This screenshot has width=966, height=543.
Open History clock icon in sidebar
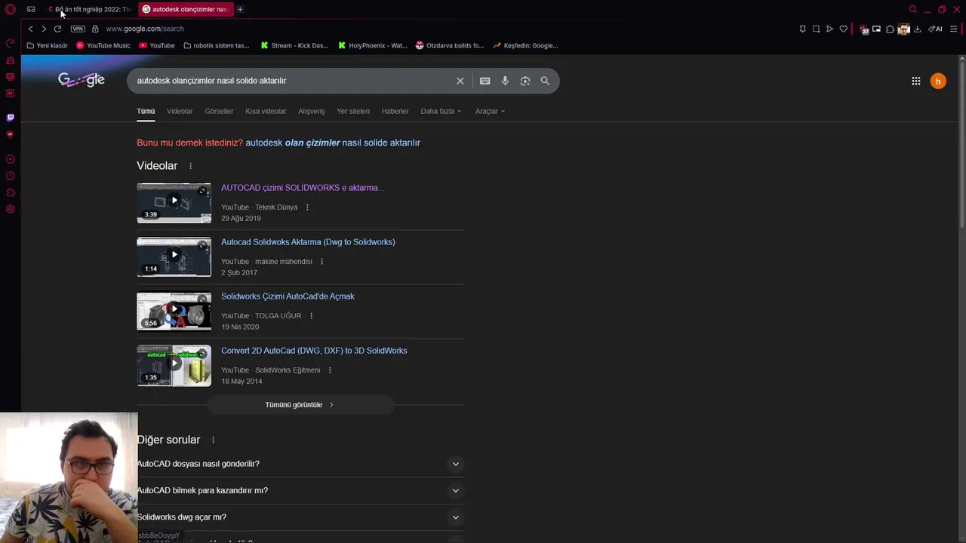(11, 176)
